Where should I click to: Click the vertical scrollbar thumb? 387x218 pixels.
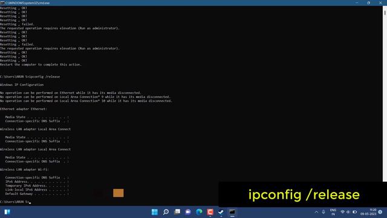[385, 12]
